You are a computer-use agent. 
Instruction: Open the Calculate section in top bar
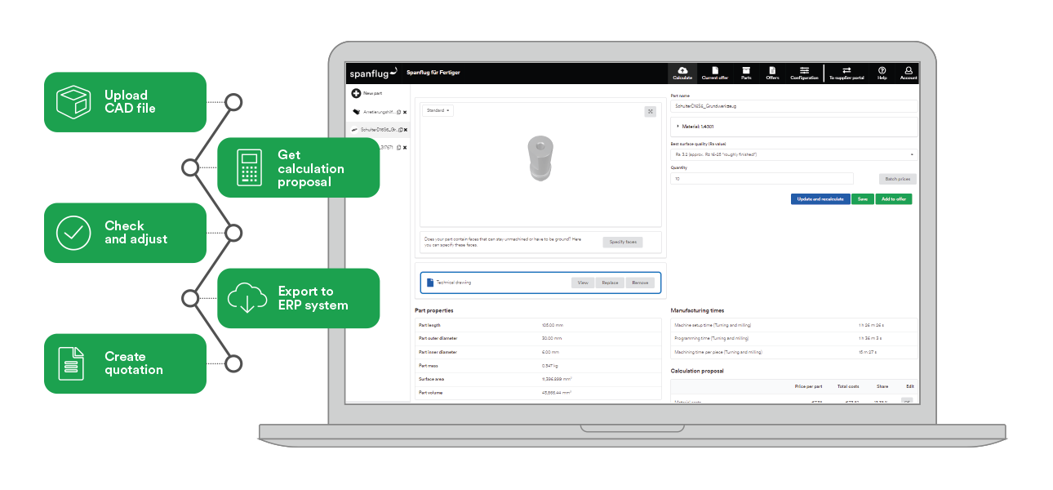point(682,73)
